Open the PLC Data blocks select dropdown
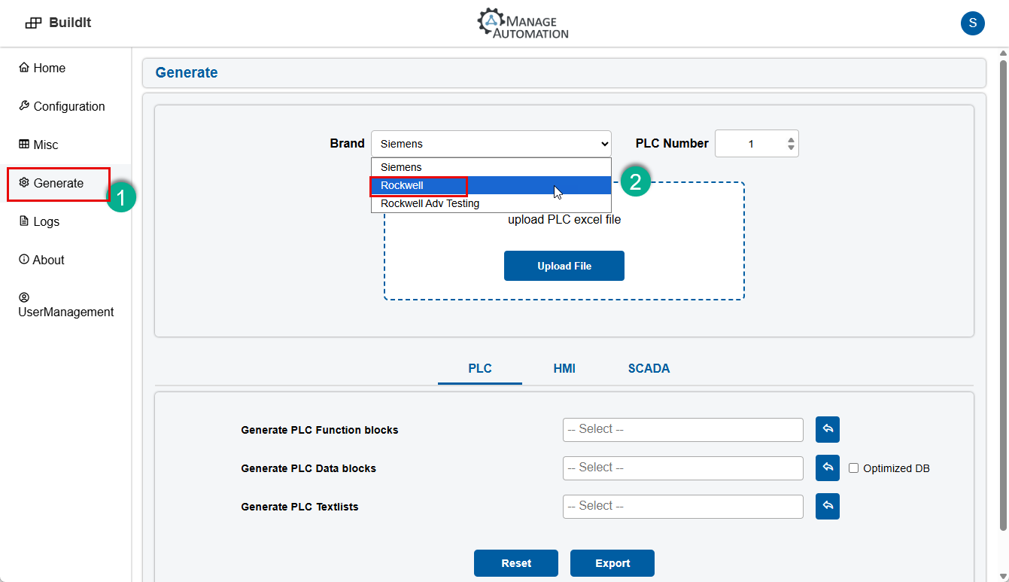Image resolution: width=1009 pixels, height=582 pixels. click(x=683, y=468)
